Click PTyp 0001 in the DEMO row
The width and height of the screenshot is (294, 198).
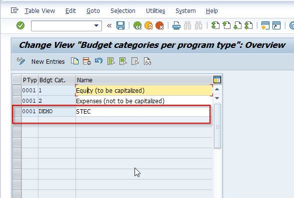click(x=30, y=111)
